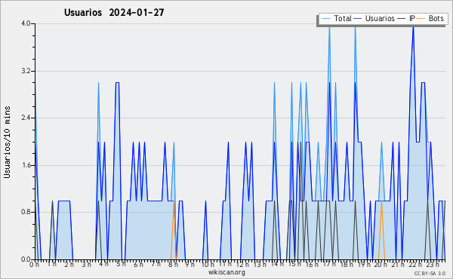Click the 'Usuarios/10 mins' vertical axis label
This screenshot has width=453, height=279.
click(x=7, y=143)
